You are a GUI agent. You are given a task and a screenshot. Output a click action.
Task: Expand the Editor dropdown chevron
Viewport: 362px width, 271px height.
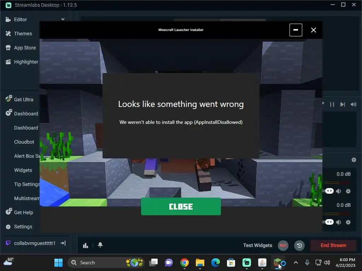pyautogui.click(x=63, y=19)
